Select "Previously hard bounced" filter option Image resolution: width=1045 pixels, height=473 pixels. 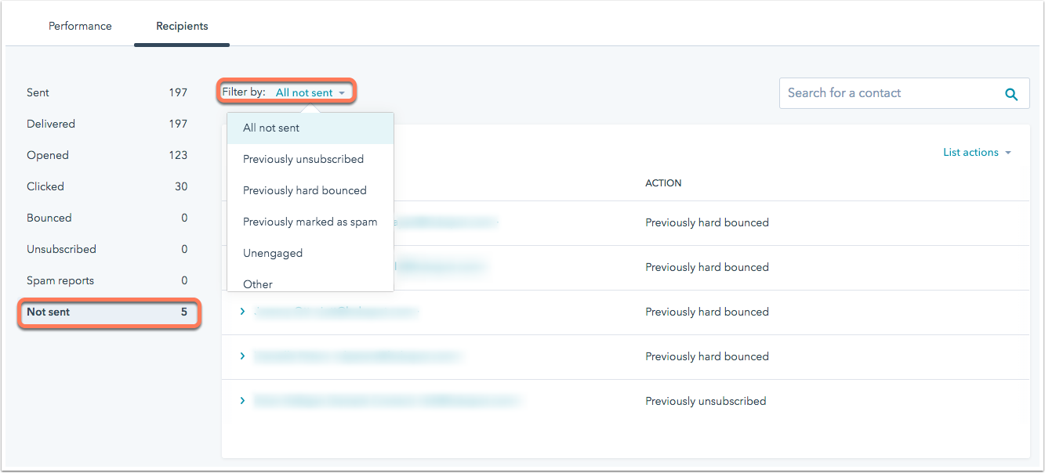306,190
